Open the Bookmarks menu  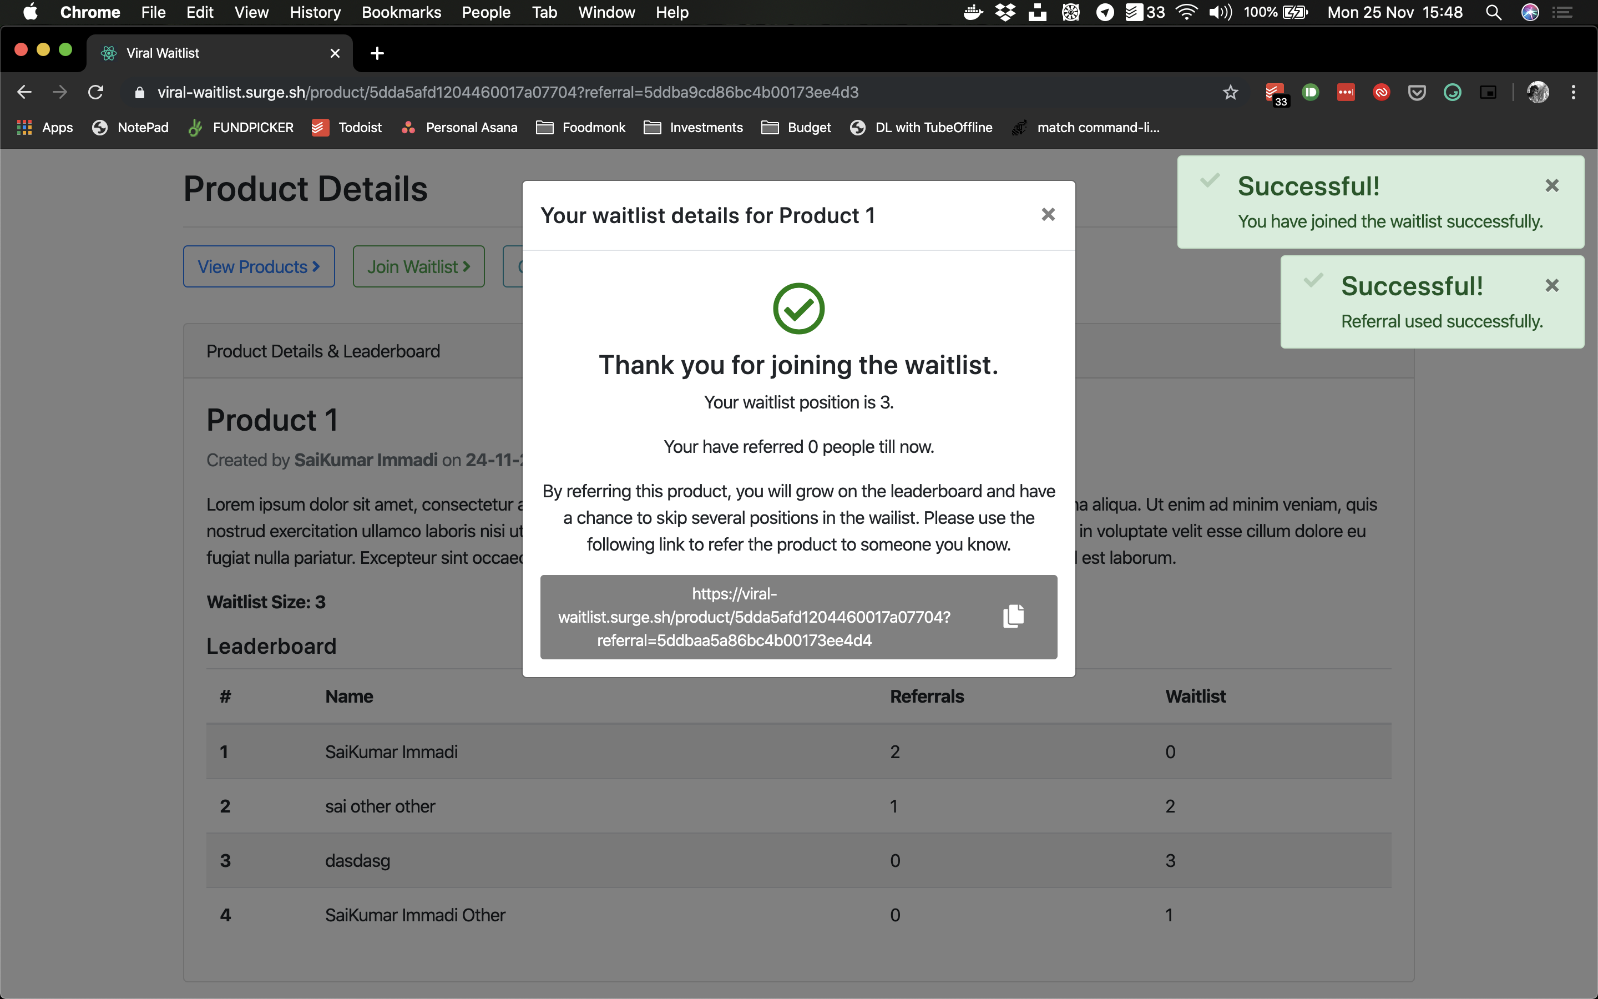401,12
